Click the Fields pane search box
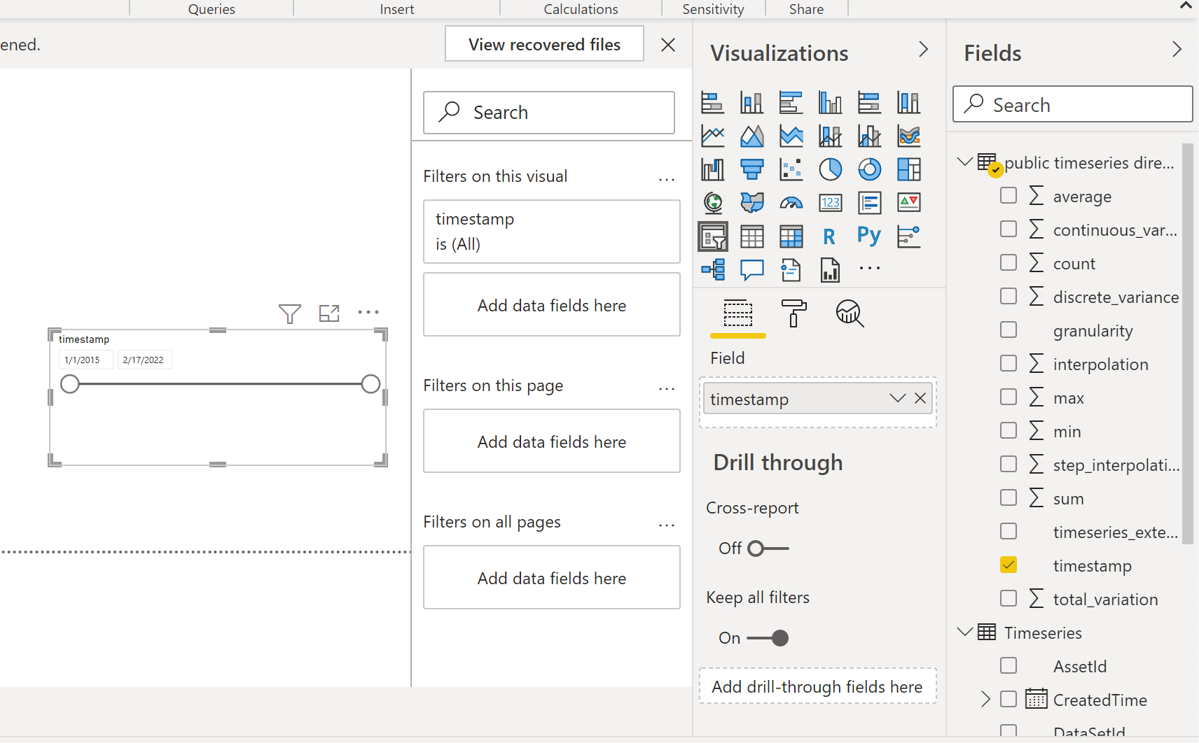The height and width of the screenshot is (743, 1199). coord(1072,105)
